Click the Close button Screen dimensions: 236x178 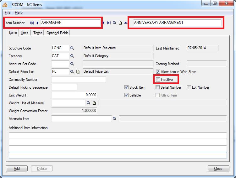(x=218, y=168)
